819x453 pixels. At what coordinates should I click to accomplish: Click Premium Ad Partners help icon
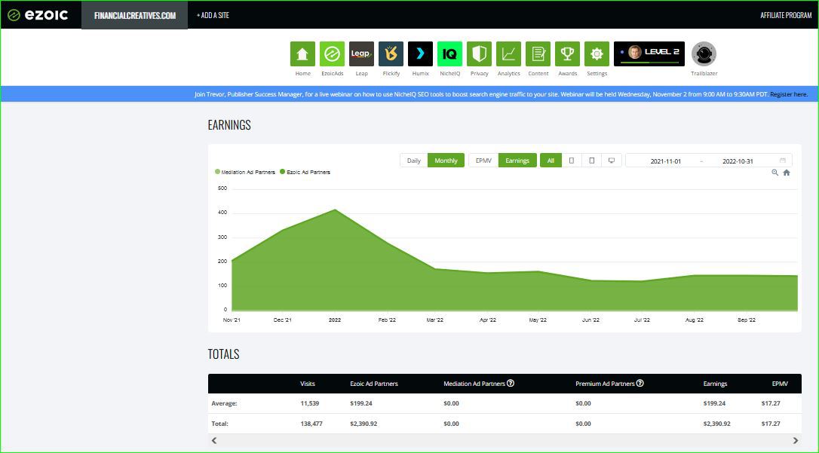640,383
